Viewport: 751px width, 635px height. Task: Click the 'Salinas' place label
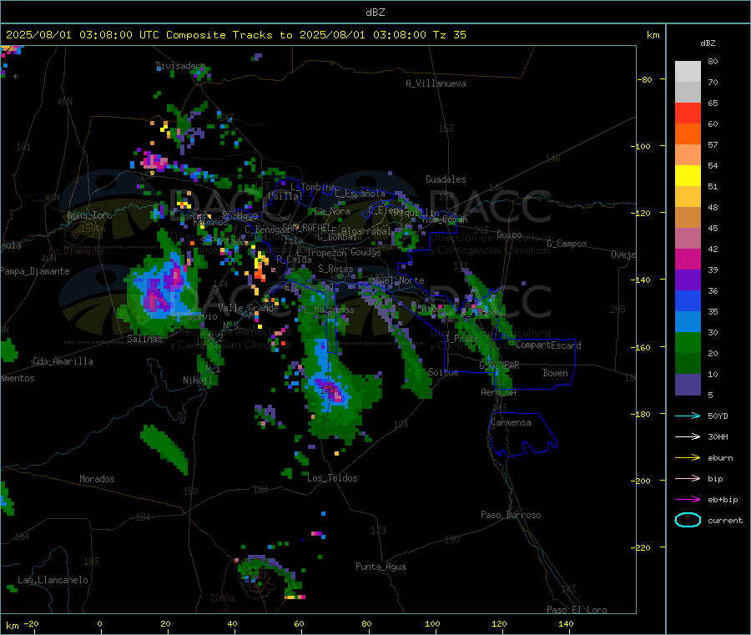pos(144,339)
